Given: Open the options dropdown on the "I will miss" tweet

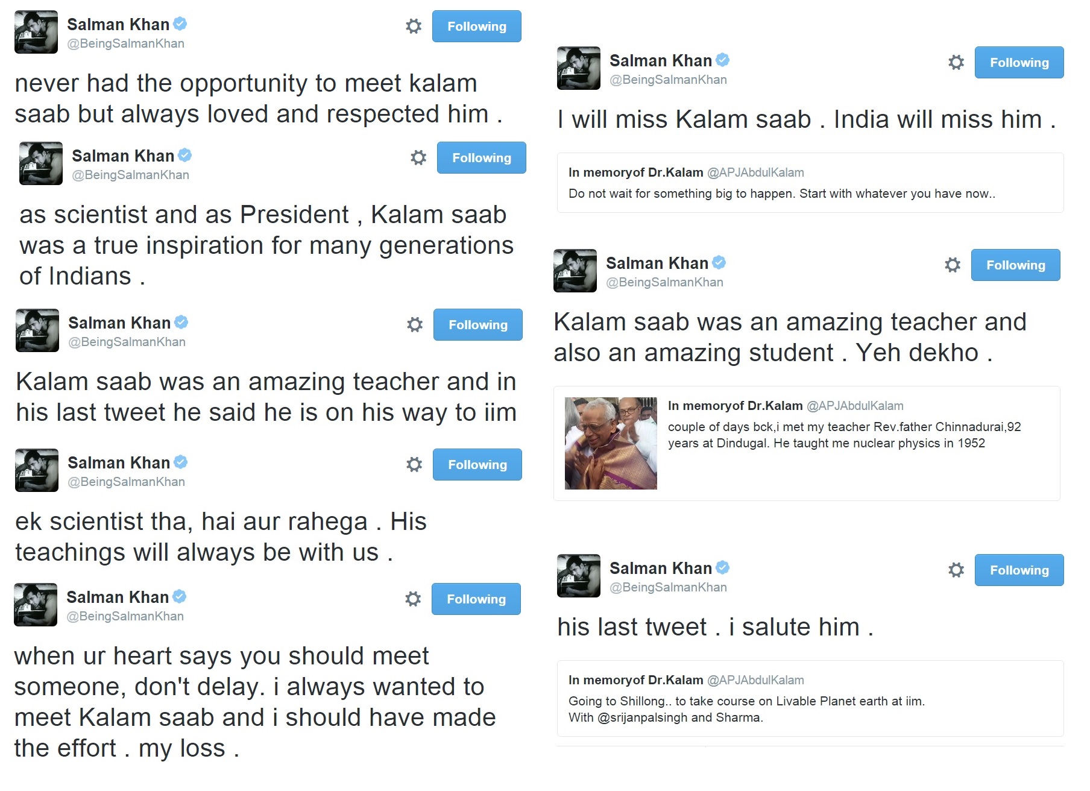Looking at the screenshot, I should click(956, 62).
